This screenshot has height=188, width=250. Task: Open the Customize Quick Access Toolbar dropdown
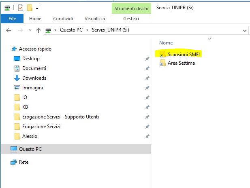37,7
